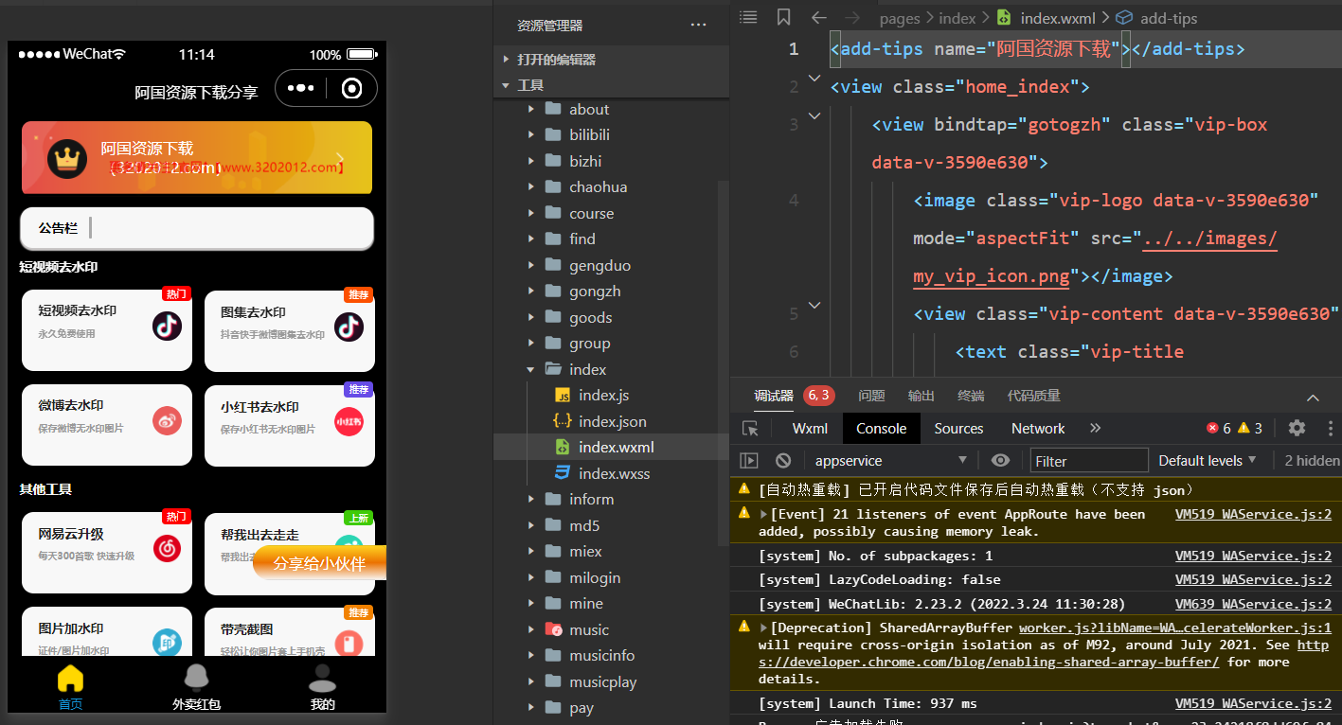The height and width of the screenshot is (725, 1342).
Task: Expand the music folder
Action: point(530,629)
